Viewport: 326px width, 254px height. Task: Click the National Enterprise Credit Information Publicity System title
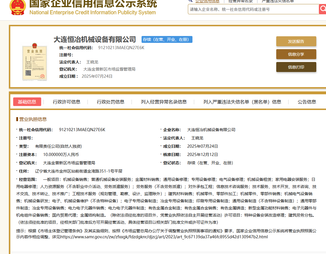coord(93,13)
